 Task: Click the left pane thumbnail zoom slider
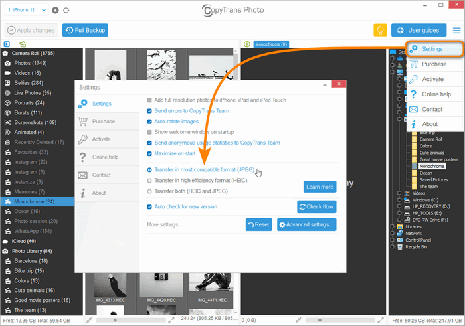131,321
